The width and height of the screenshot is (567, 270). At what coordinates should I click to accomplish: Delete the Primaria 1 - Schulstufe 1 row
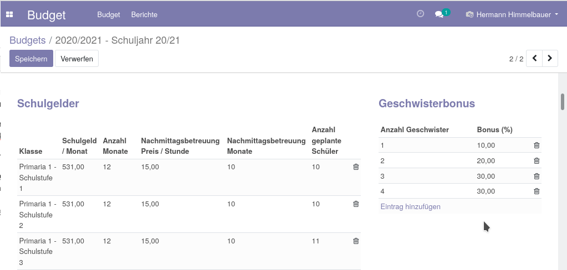click(356, 167)
